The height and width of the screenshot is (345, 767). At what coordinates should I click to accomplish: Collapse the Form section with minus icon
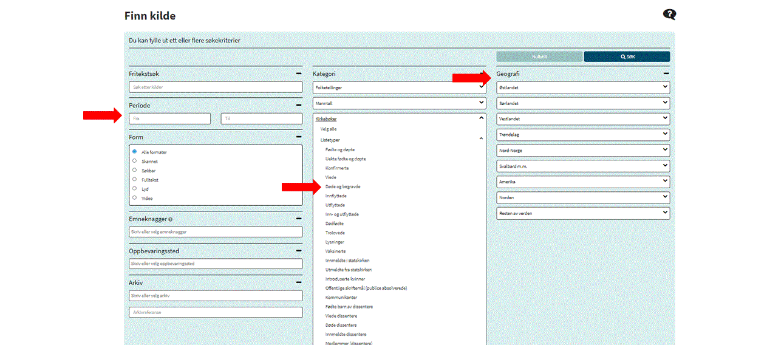[x=298, y=137]
